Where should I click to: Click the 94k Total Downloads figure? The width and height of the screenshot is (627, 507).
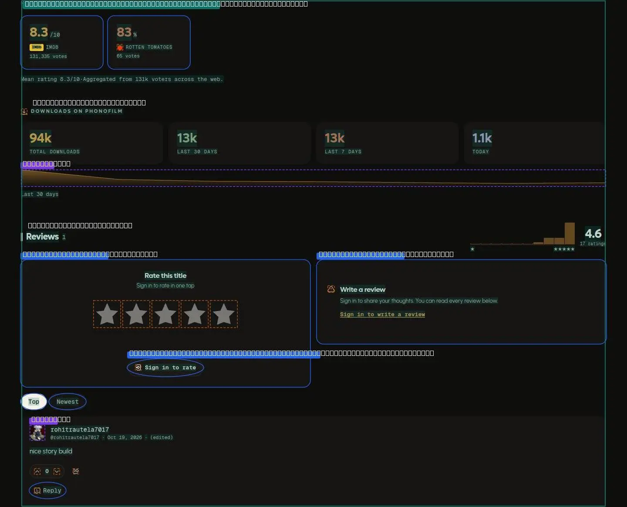(40, 138)
